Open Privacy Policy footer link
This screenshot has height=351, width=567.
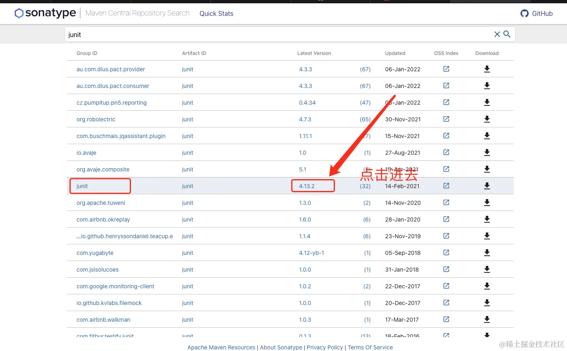tap(325, 347)
